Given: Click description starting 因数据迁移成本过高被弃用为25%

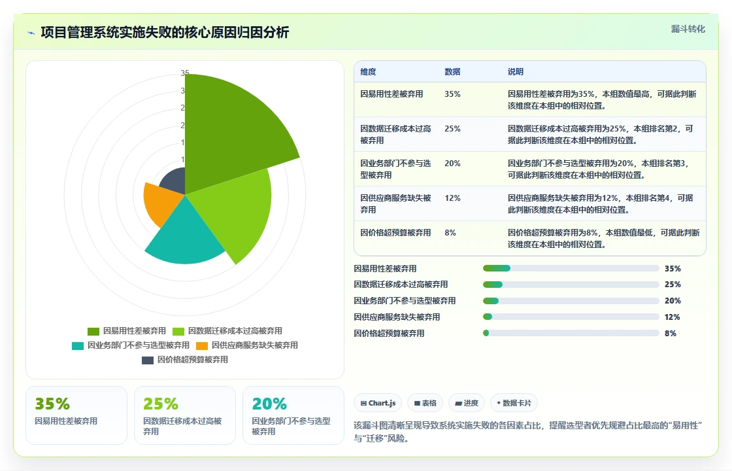Looking at the screenshot, I should [x=601, y=135].
